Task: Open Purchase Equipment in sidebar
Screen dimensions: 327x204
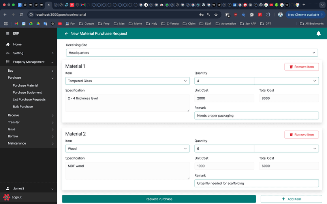Action: (27, 93)
